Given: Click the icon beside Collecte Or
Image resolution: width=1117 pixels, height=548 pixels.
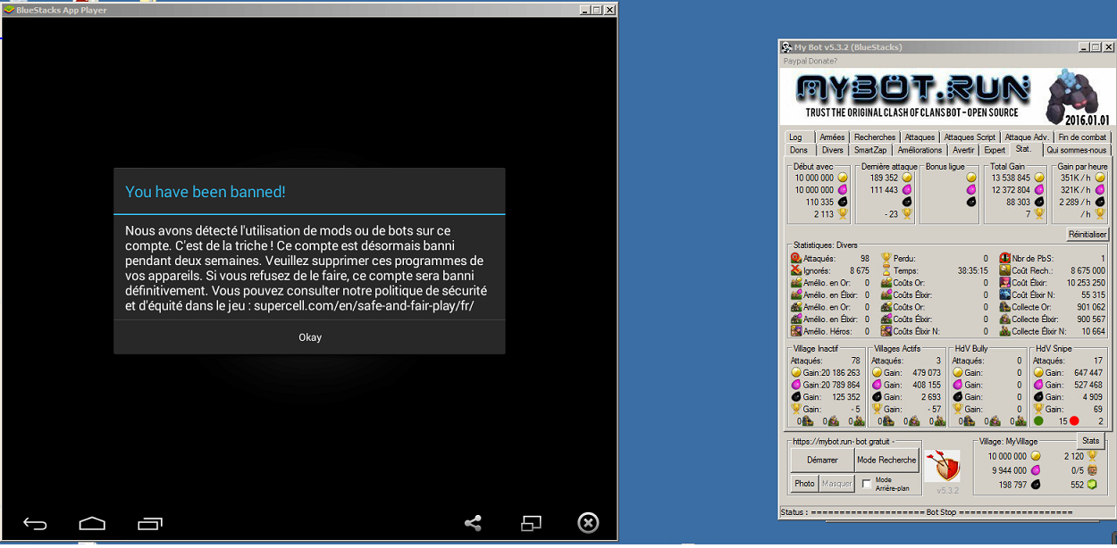Looking at the screenshot, I should click(1004, 307).
